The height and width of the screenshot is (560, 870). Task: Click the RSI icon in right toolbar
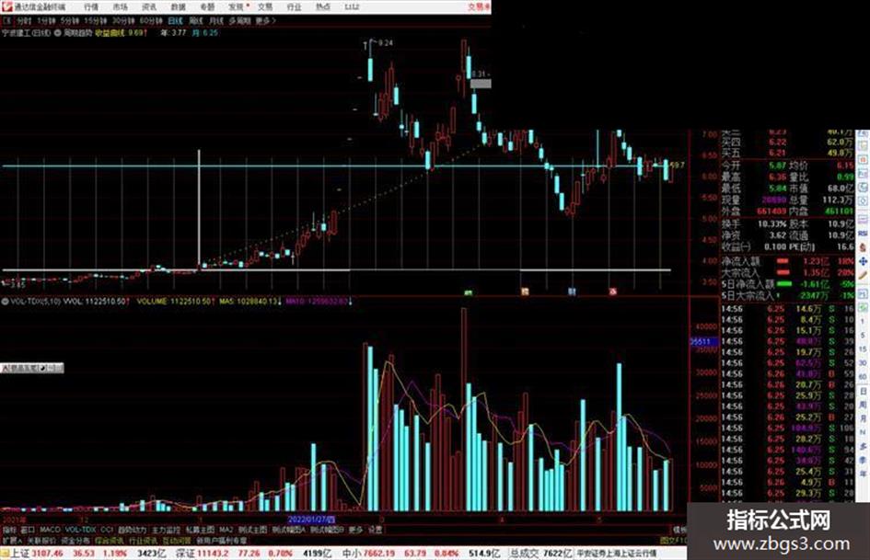click(863, 235)
